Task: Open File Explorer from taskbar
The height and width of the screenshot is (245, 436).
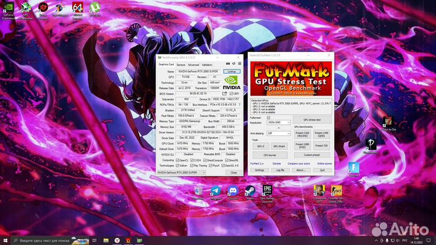Action: pos(106,240)
